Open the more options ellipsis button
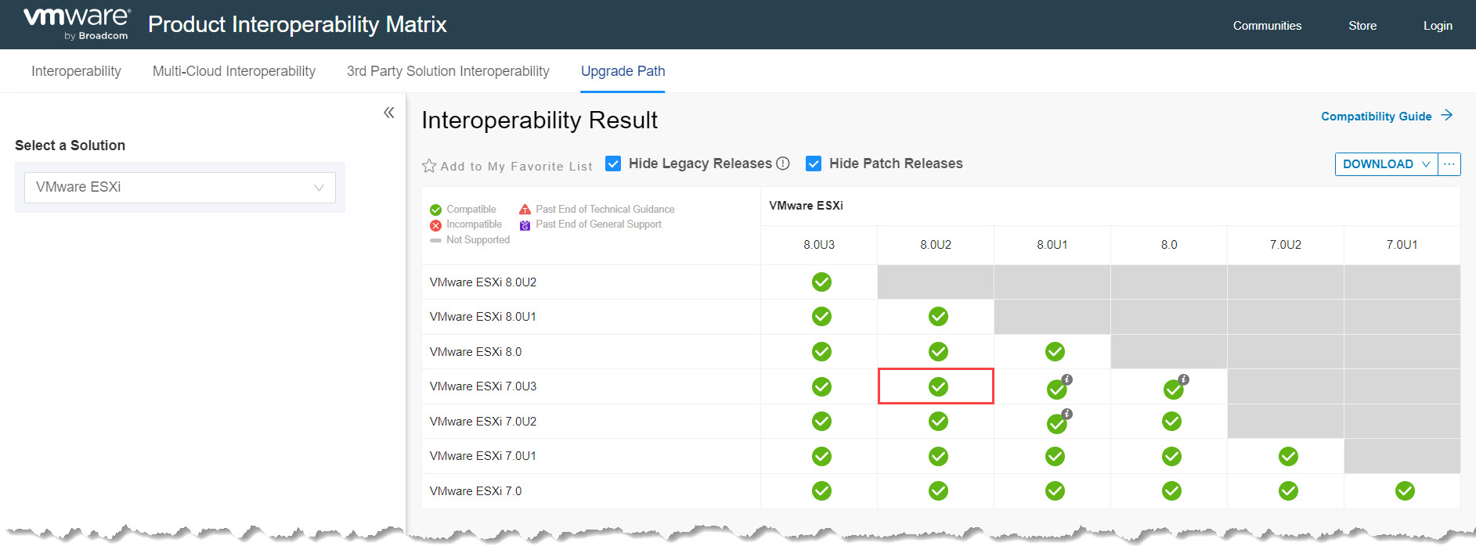Viewport: 1476px width, 546px height. click(x=1449, y=164)
